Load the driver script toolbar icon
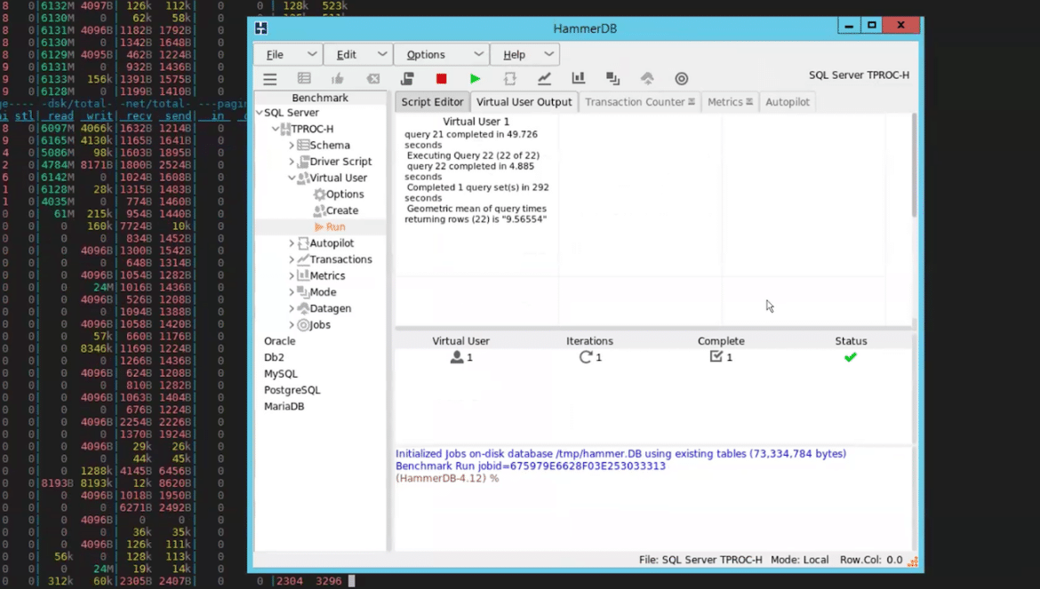1040x589 pixels. coord(407,79)
